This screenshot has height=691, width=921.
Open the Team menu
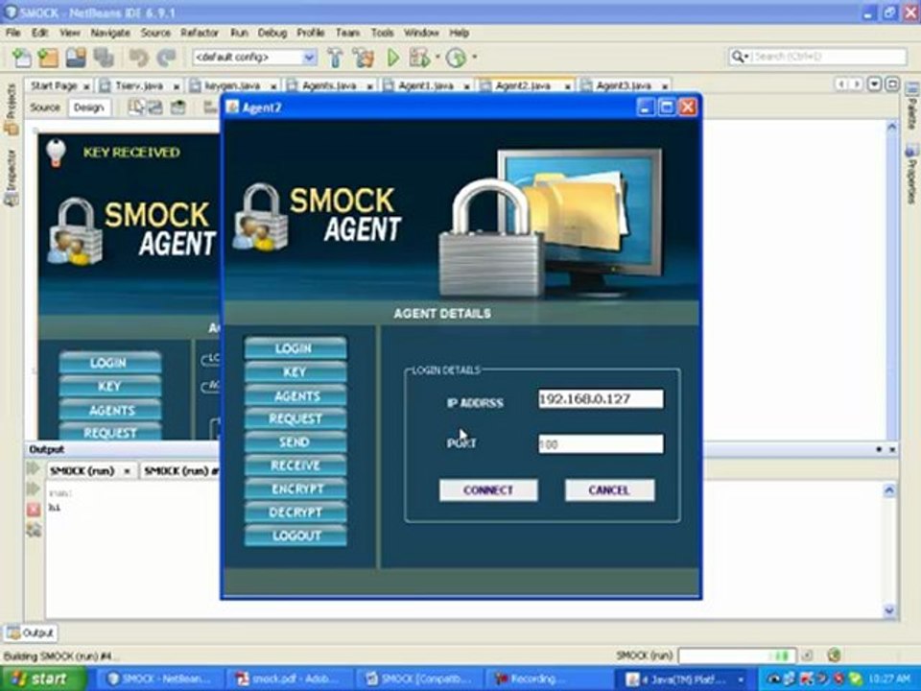pos(347,33)
